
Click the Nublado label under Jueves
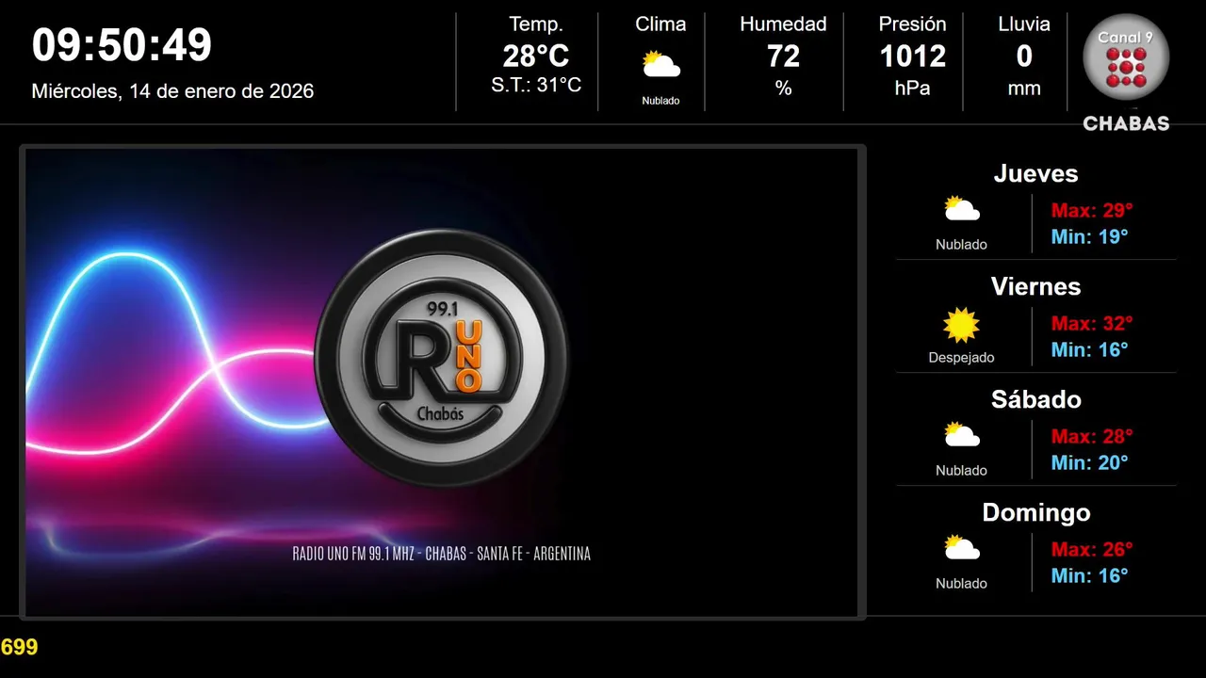(x=961, y=244)
